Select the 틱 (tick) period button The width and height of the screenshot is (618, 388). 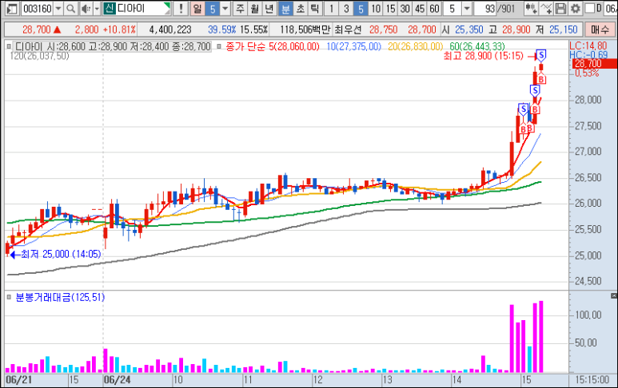314,8
